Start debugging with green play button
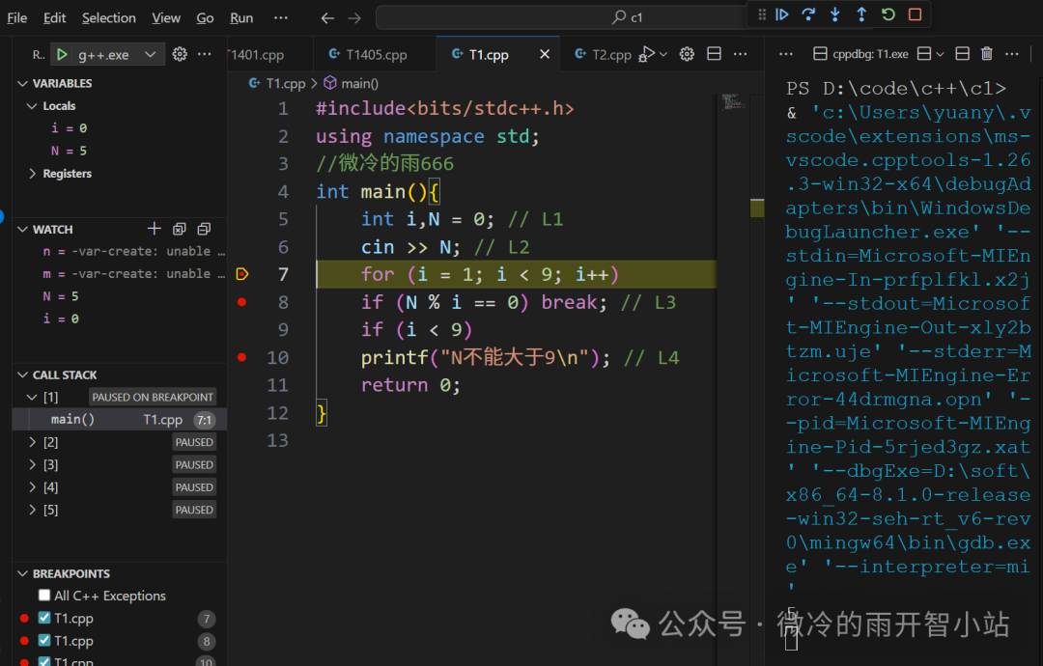Screen dimensions: 1043x666 click(x=62, y=54)
